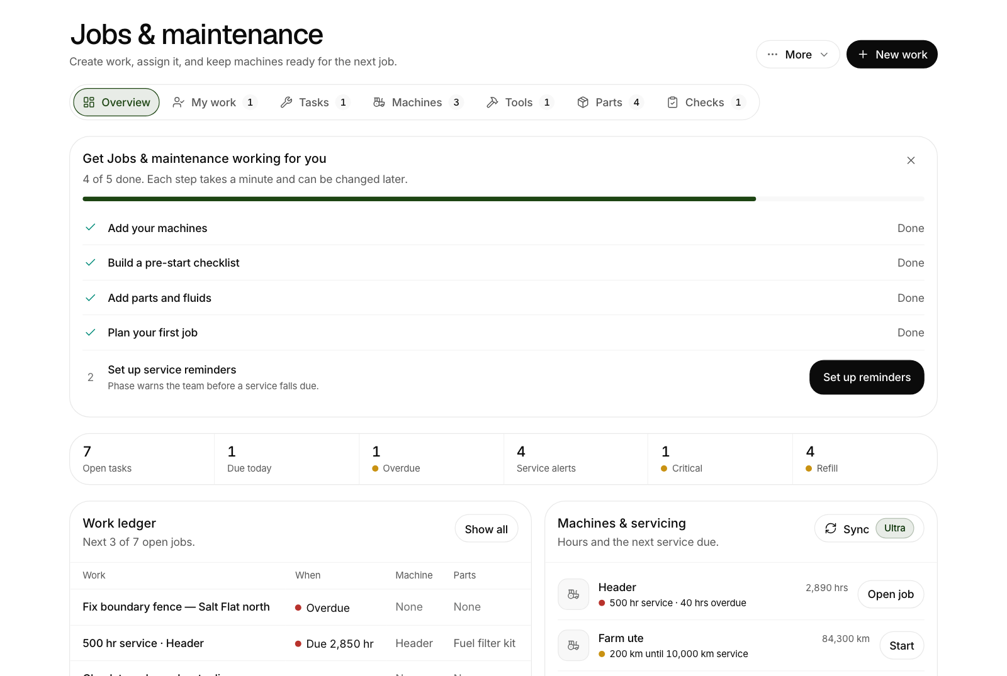Select the Add your machines step
Screen dimensions: 1007x676
click(503, 228)
